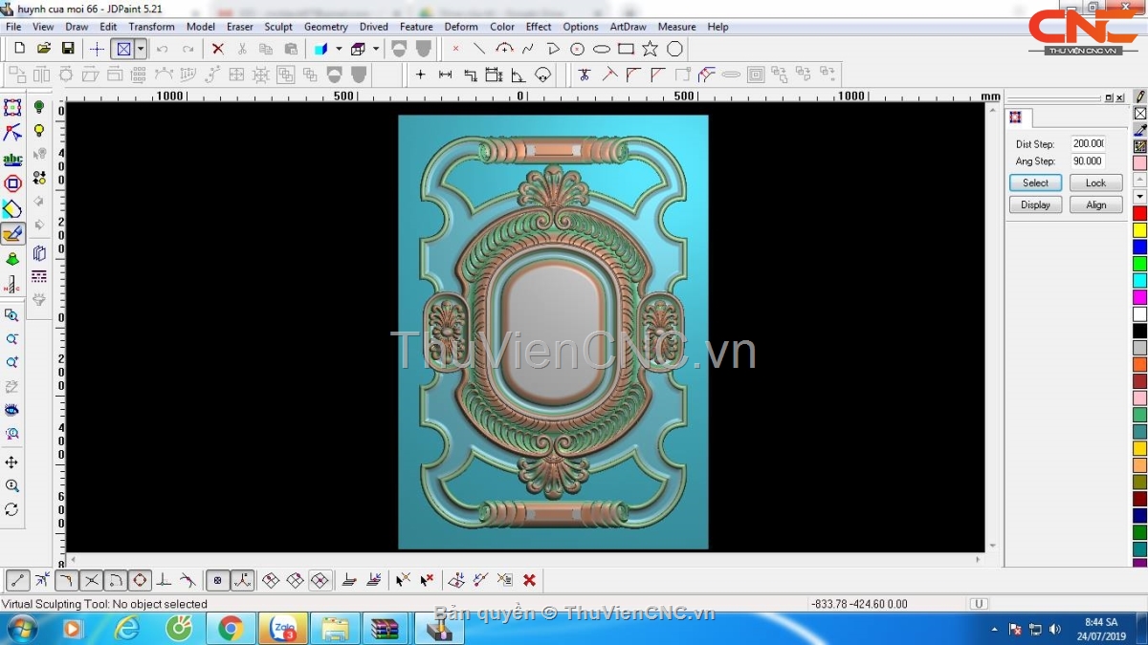Pick the yellow color swatch
The height and width of the screenshot is (645, 1148).
(x=1140, y=230)
